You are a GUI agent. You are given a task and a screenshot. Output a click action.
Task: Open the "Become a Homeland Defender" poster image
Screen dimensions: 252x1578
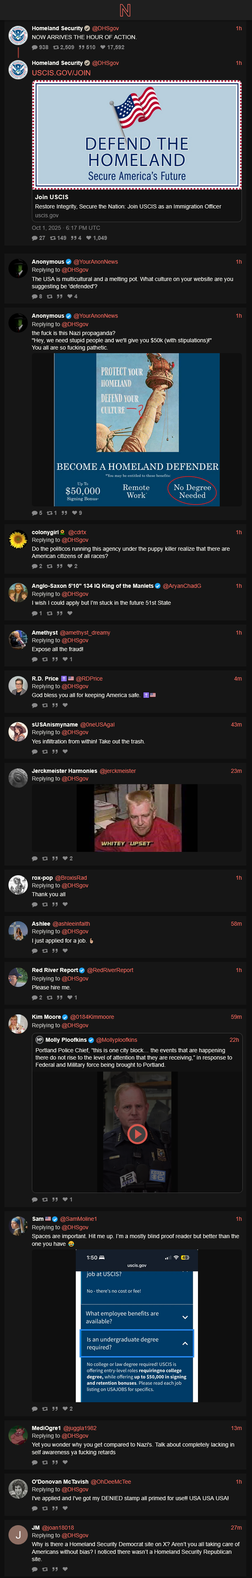tap(137, 429)
